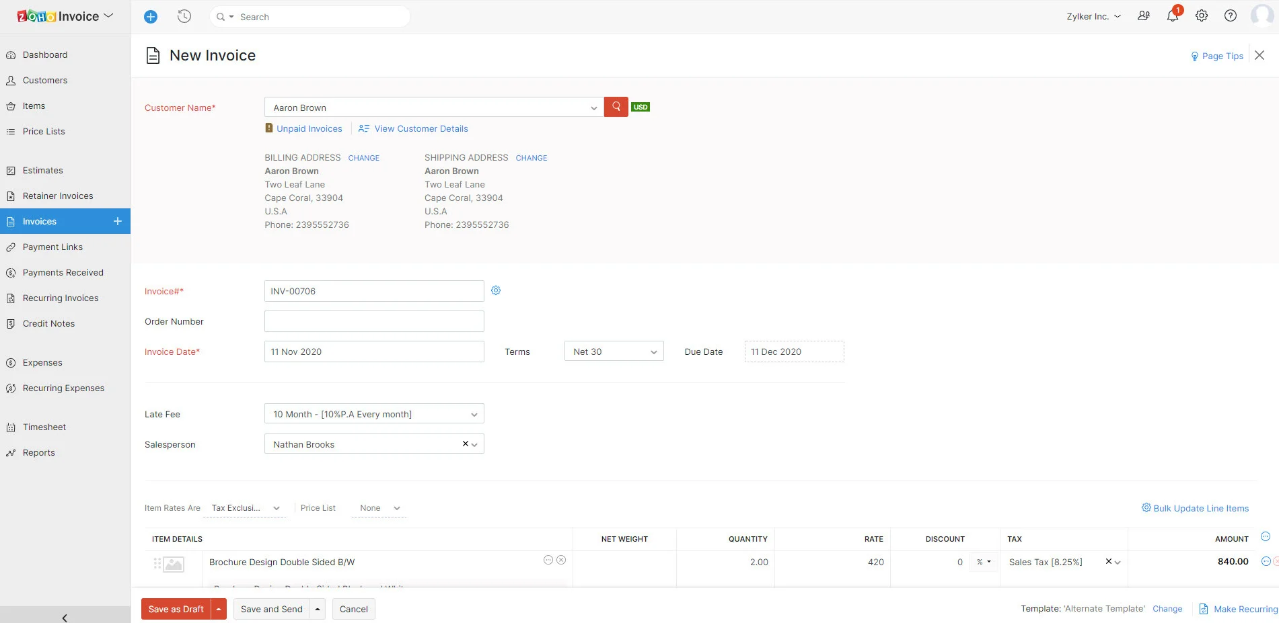Click Change template link

coord(1167,609)
